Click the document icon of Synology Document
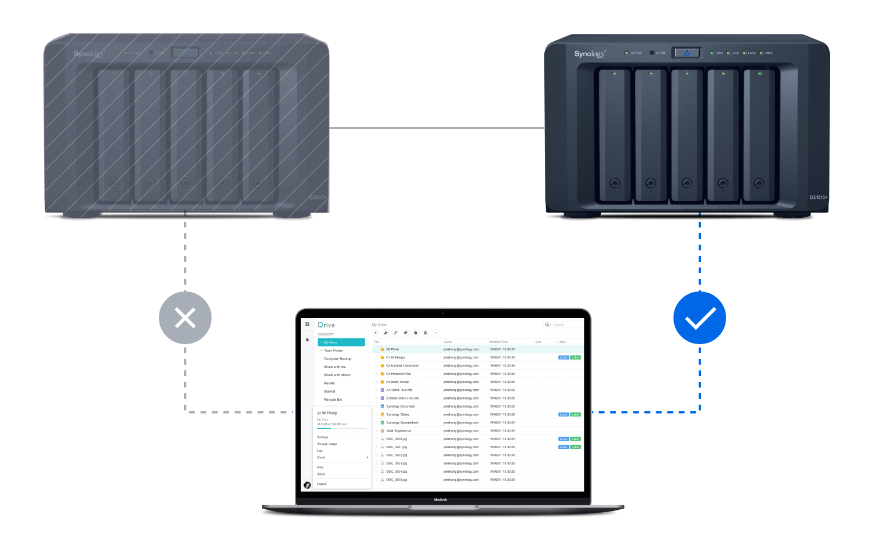869x543 pixels. (382, 406)
